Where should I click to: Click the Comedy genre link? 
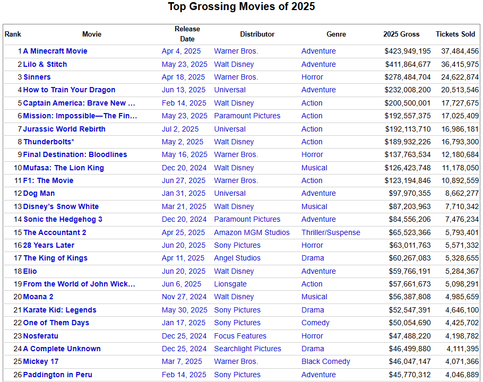[315, 323]
